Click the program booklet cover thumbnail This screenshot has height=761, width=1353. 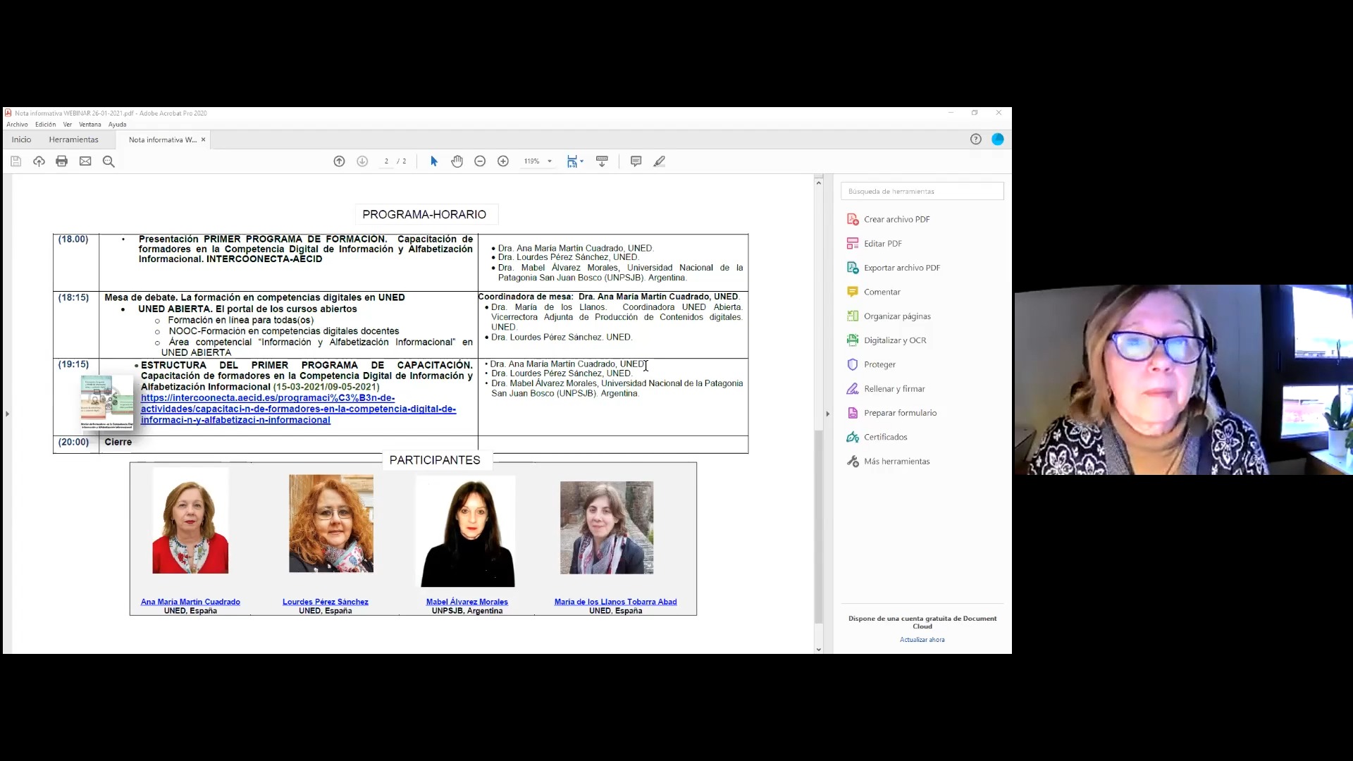[x=106, y=403]
